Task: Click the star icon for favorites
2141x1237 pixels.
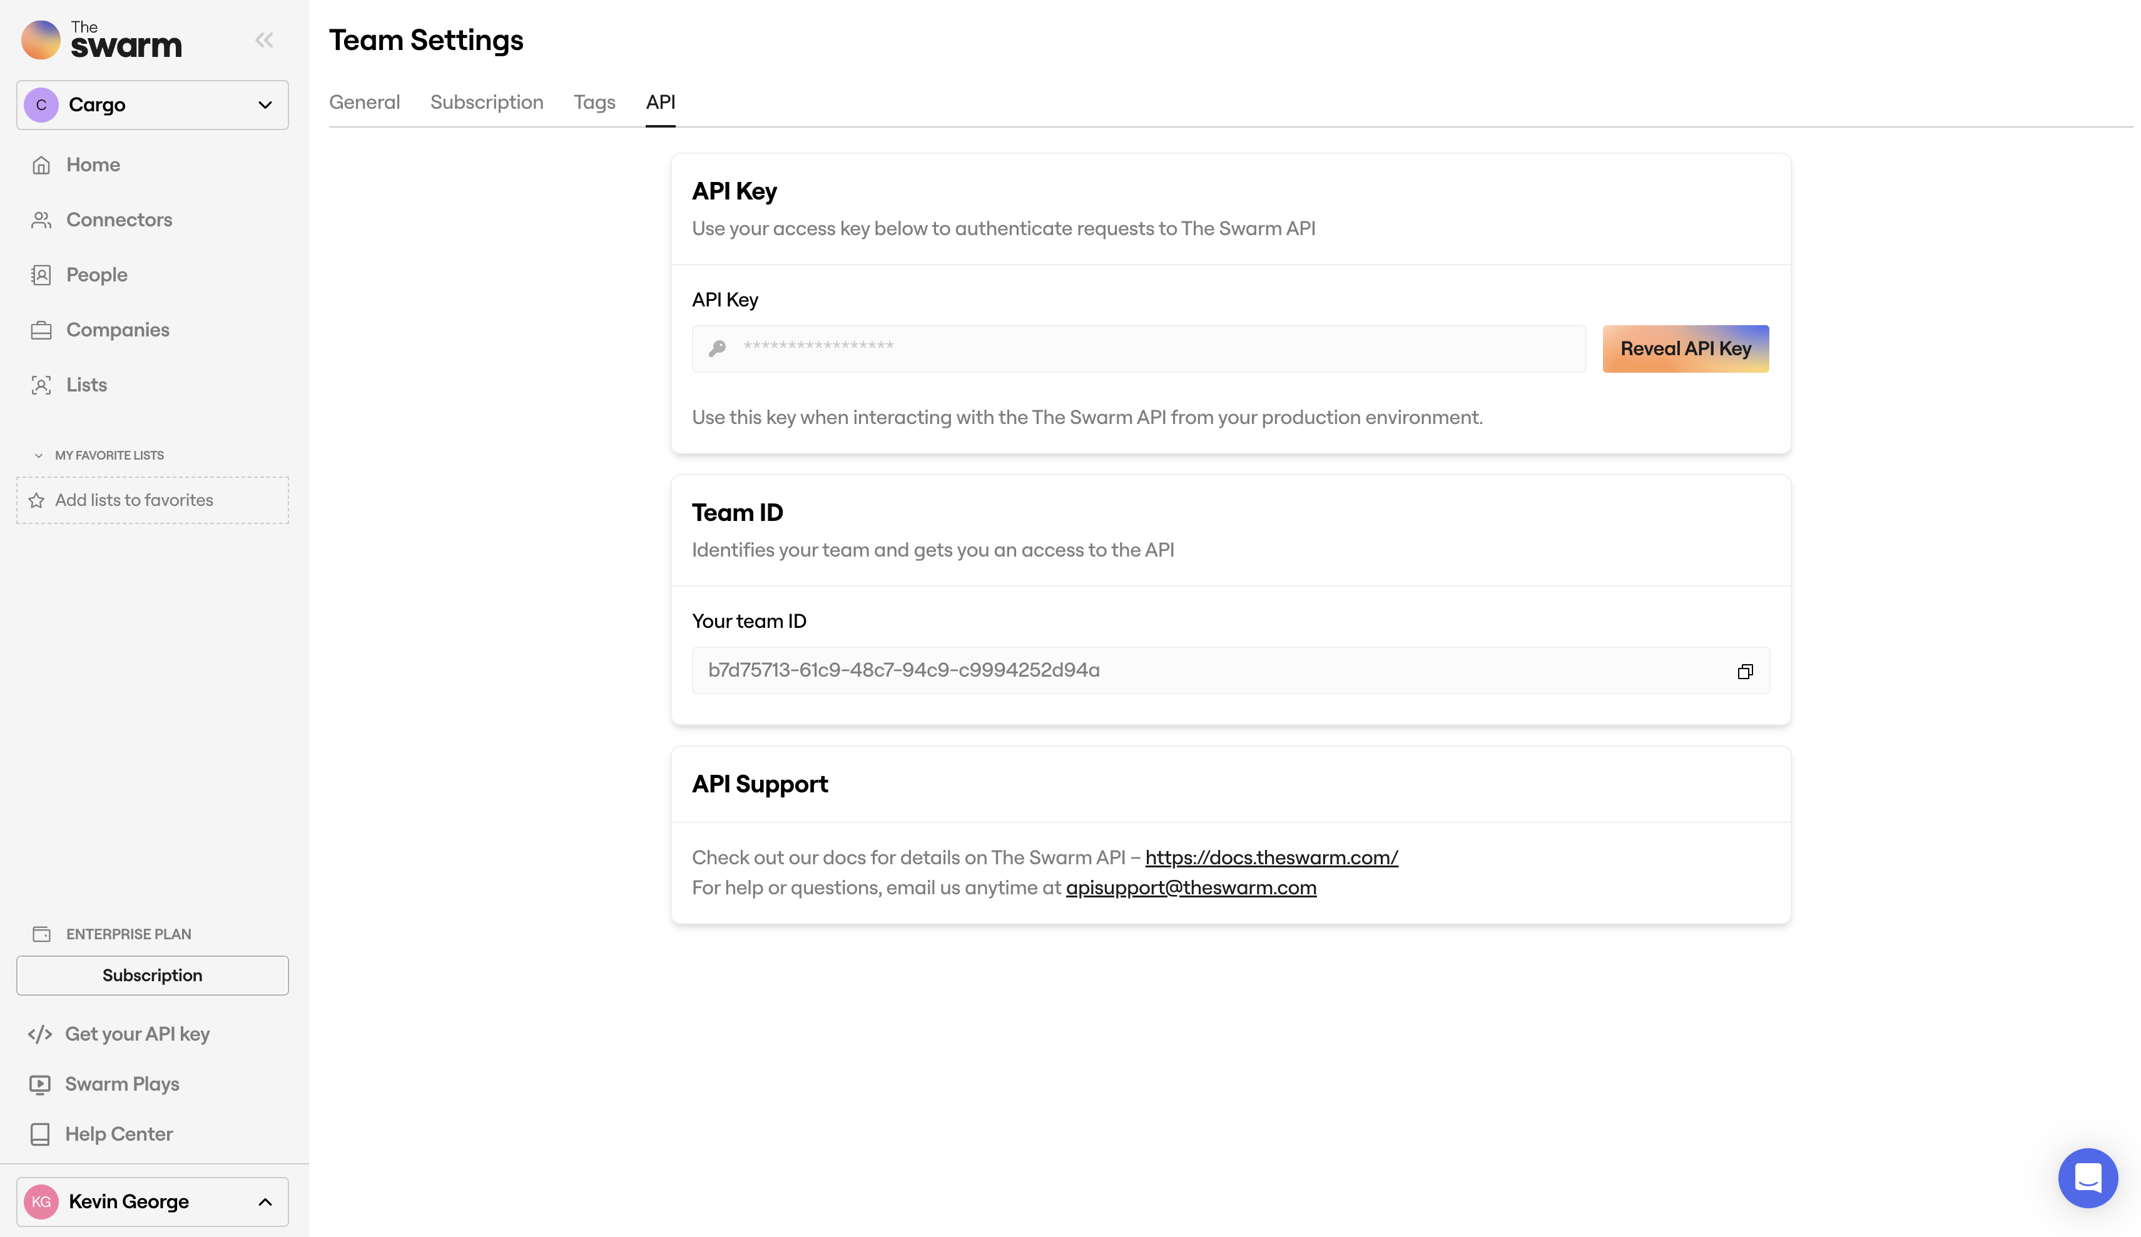Action: (x=36, y=500)
